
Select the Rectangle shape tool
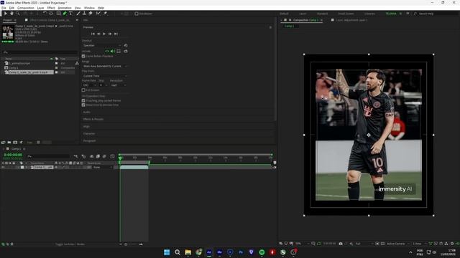(59, 14)
